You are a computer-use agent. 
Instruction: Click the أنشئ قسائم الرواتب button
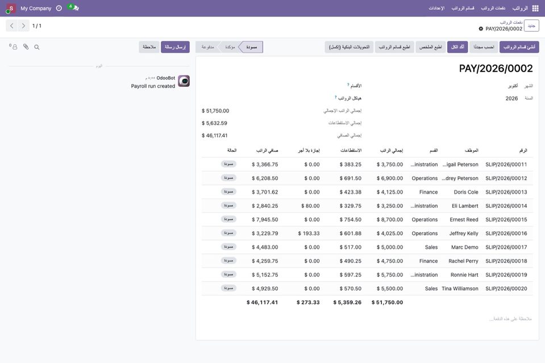[519, 47]
